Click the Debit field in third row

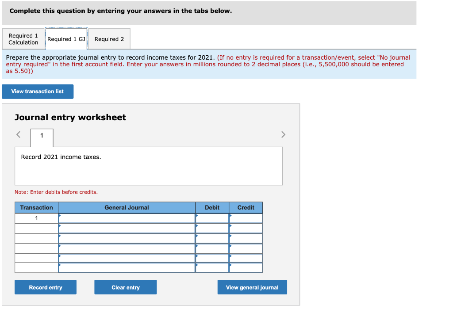[x=212, y=239]
